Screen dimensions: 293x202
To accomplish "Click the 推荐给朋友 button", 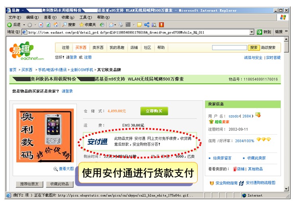I will (x=29, y=184).
